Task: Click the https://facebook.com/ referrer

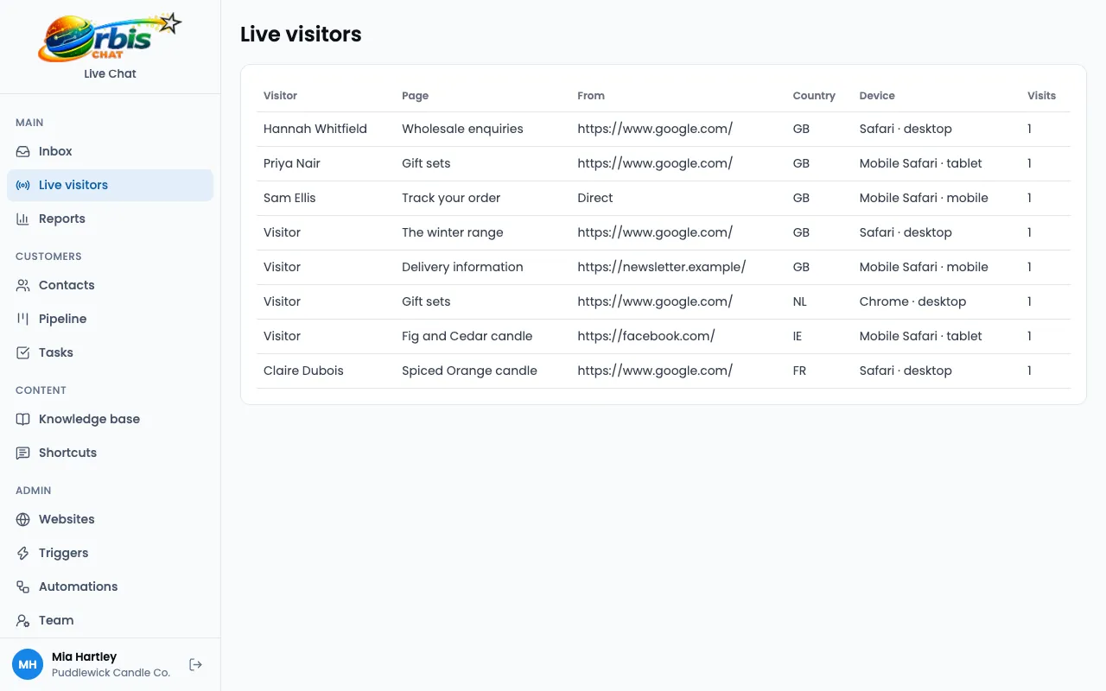Action: [646, 336]
